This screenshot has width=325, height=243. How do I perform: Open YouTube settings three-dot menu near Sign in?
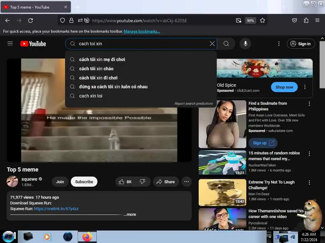pyautogui.click(x=279, y=44)
